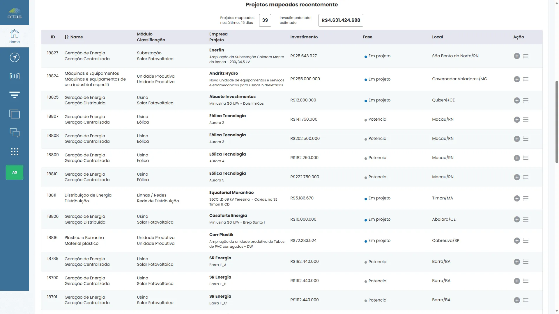The width and height of the screenshot is (559, 314).
Task: Click project ID 18816
Action: pos(52,238)
